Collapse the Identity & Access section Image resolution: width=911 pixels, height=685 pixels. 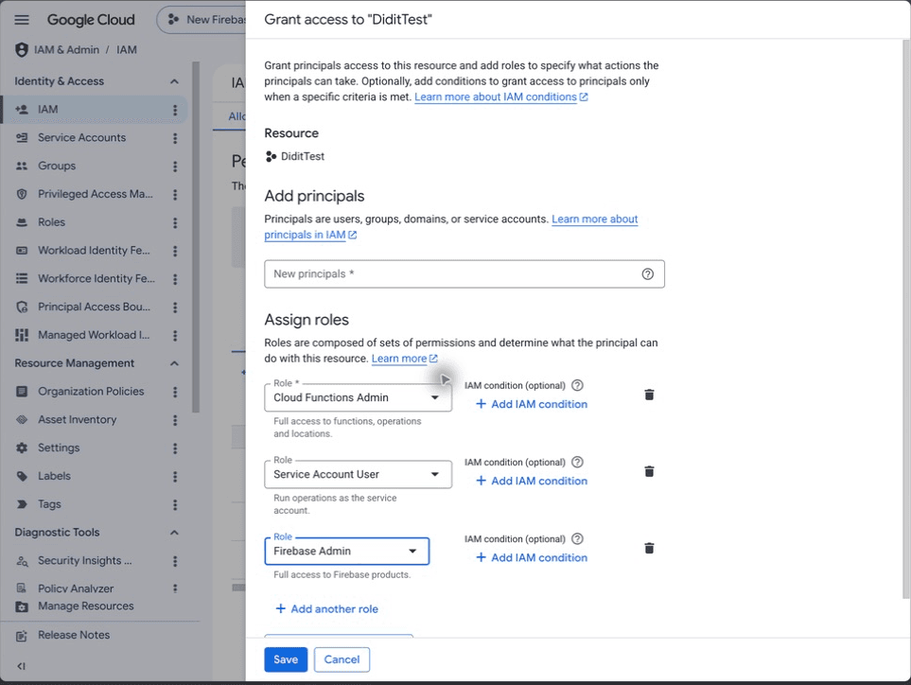click(x=174, y=81)
